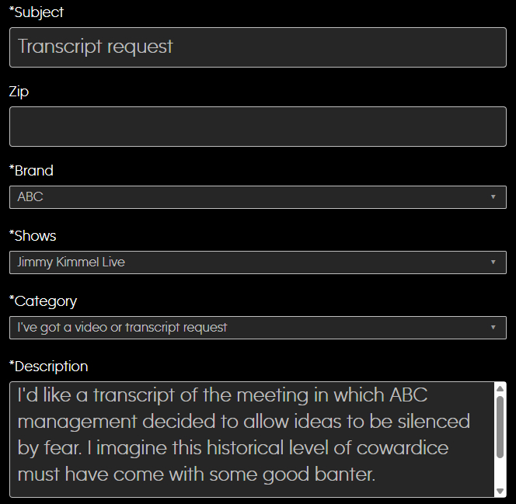Viewport: 516px width, 504px height.
Task: Click the *Shows label text
Action: point(33,236)
